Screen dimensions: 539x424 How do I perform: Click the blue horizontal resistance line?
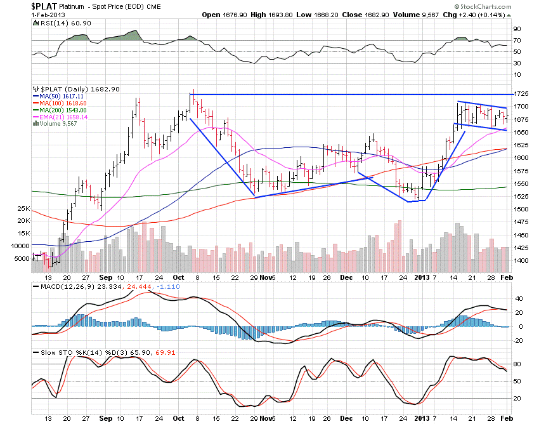click(x=349, y=95)
